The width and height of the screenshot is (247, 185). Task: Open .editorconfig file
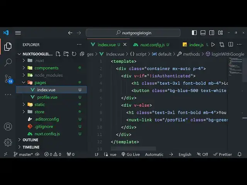(x=51, y=119)
